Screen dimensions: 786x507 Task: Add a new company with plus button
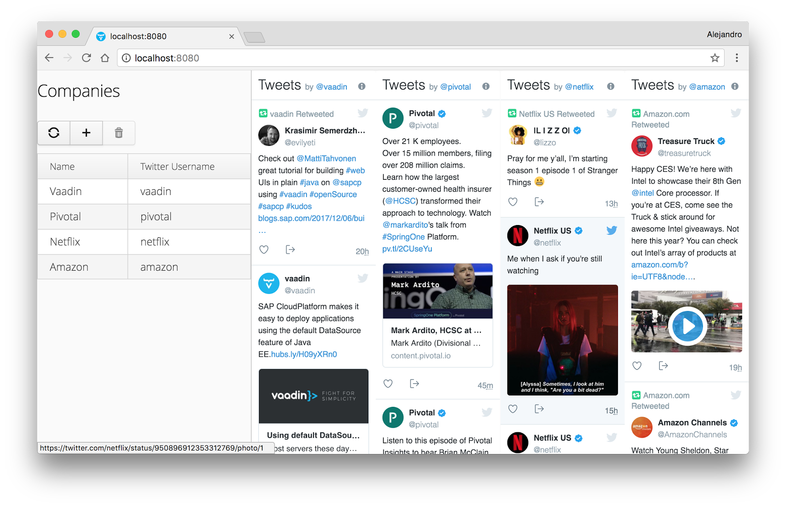click(x=86, y=133)
